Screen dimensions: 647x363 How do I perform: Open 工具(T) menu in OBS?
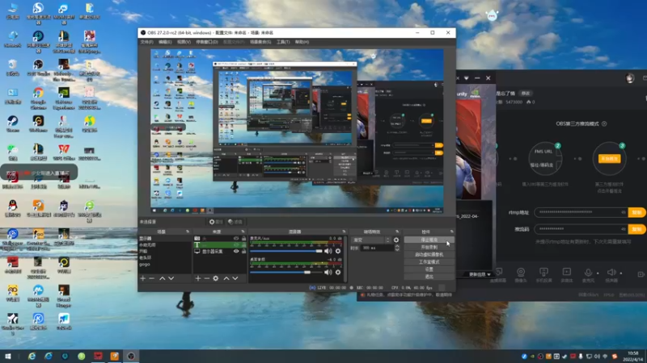coord(283,42)
